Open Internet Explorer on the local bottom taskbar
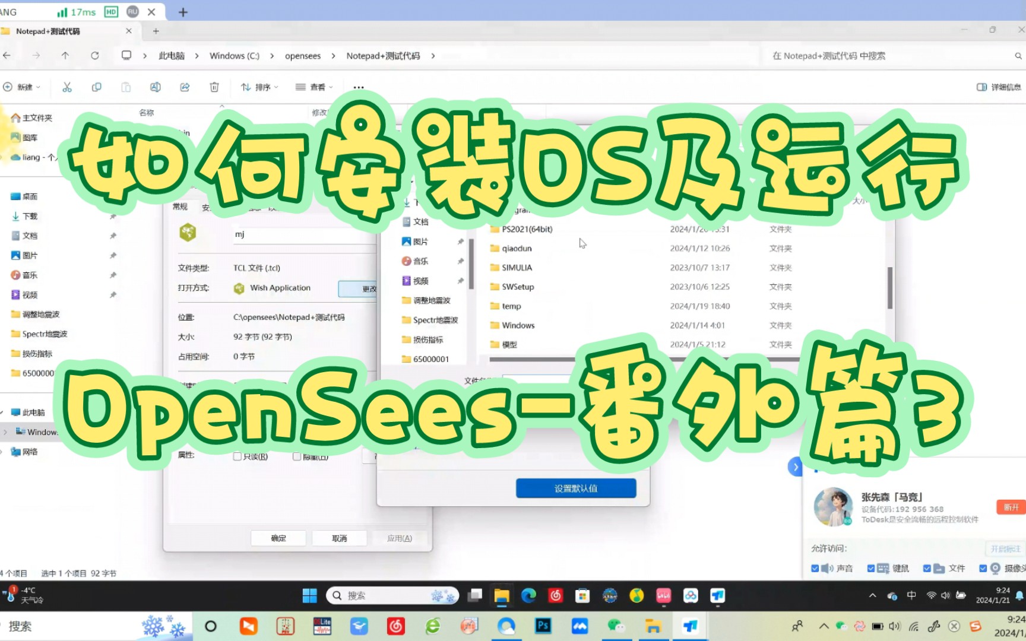 [x=433, y=626]
